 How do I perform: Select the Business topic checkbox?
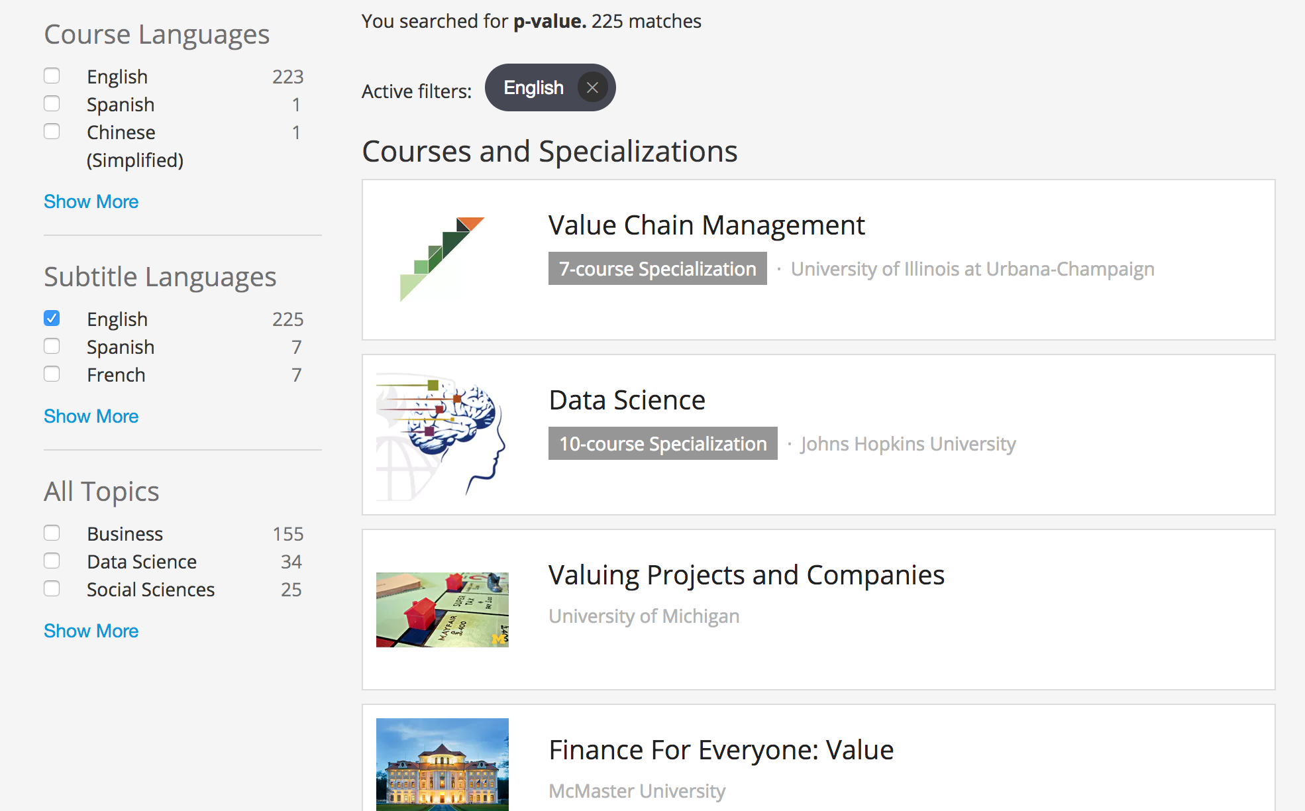pos(52,533)
